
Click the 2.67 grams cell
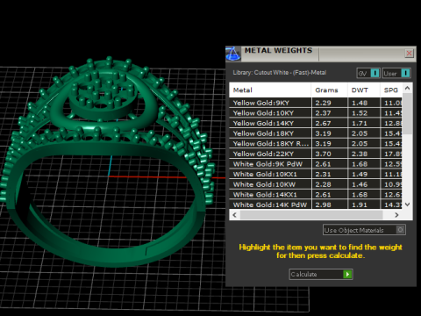[x=330, y=124]
